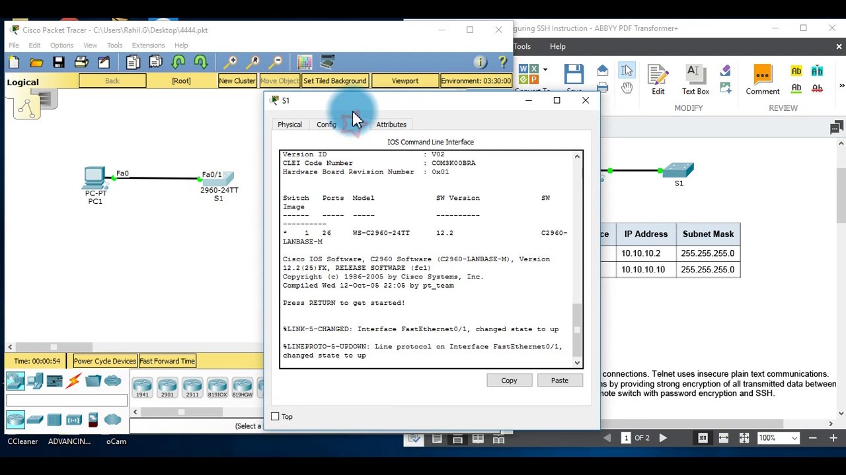The image size is (846, 475).
Task: Expand more ribbon tools chevron in ABBYY
Action: [x=841, y=86]
